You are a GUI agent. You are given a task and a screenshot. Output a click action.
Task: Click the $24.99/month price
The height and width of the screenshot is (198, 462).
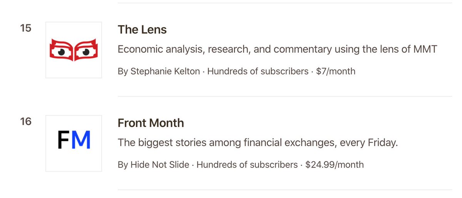click(x=334, y=165)
